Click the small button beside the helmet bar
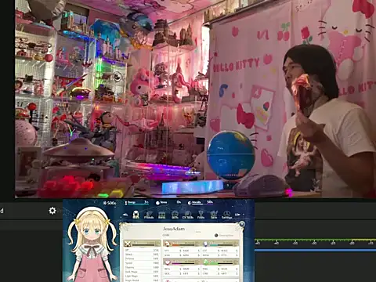Viewport: 376px width, 282px height. [x=197, y=244]
